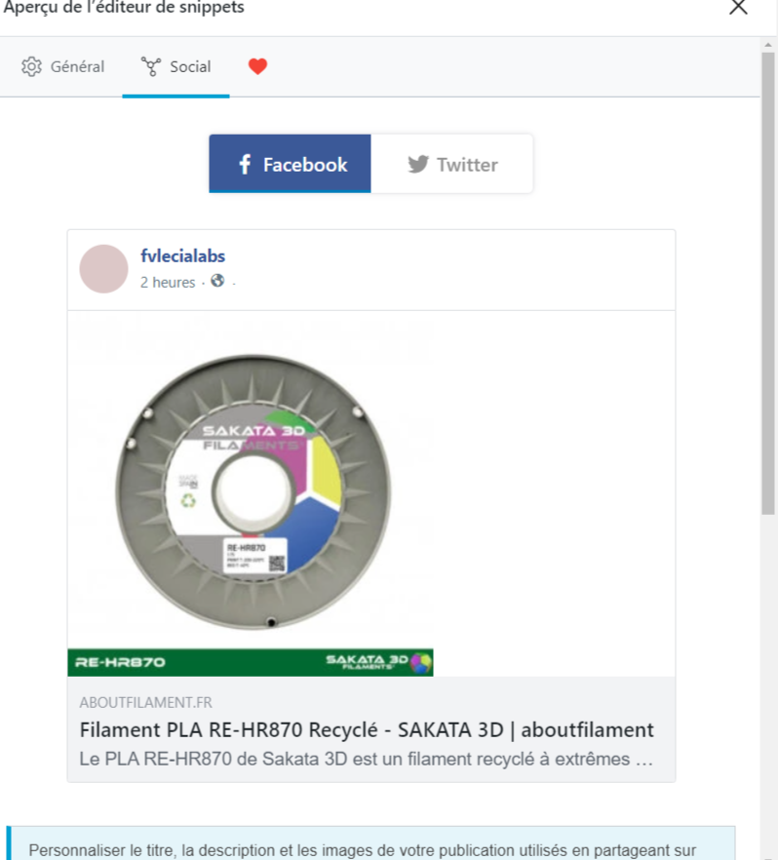This screenshot has width=778, height=860.
Task: Click the Twitter bird icon
Action: coord(418,164)
